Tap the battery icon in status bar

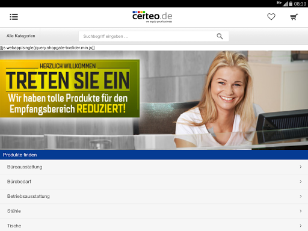[291, 4]
